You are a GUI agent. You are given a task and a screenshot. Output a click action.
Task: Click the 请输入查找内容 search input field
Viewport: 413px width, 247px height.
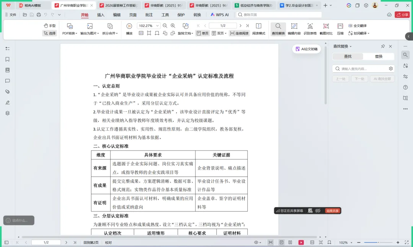click(363, 69)
